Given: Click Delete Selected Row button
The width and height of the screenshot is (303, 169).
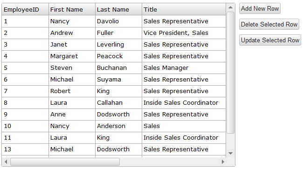Looking at the screenshot, I should pos(269,24).
